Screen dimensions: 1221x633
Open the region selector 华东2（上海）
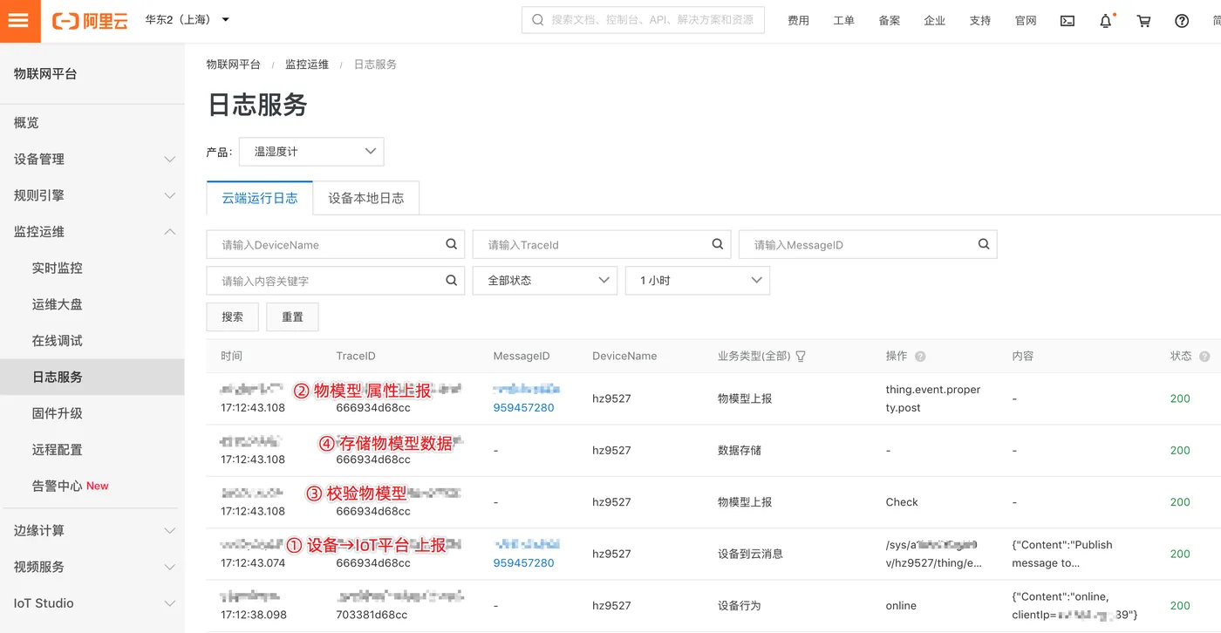click(187, 19)
